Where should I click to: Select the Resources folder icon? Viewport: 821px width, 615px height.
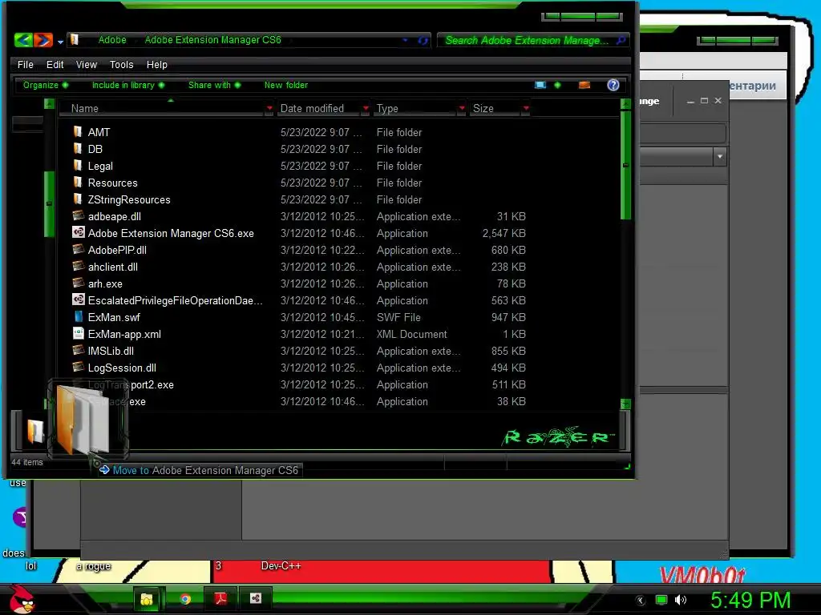click(x=78, y=182)
